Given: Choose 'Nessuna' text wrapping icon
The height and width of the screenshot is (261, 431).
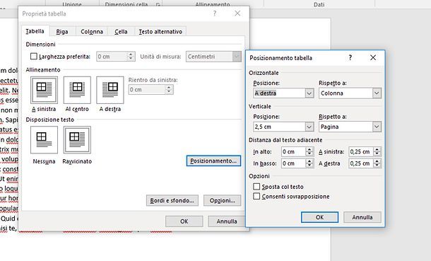Looking at the screenshot, I should [x=44, y=140].
